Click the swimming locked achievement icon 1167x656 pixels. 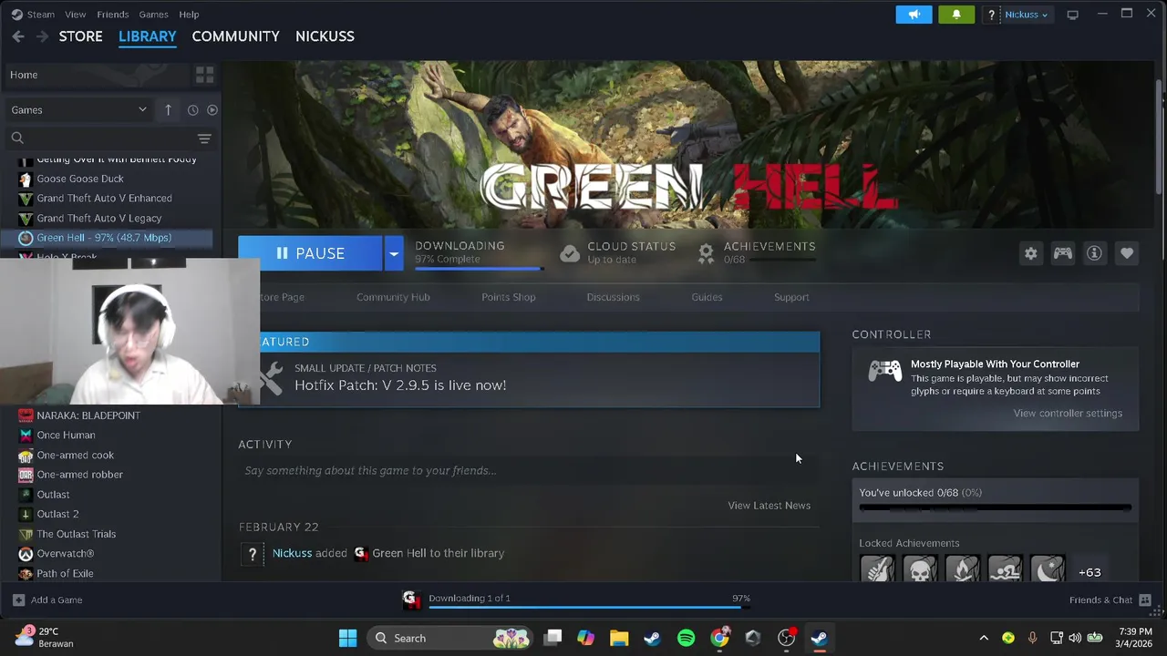pyautogui.click(x=1005, y=570)
